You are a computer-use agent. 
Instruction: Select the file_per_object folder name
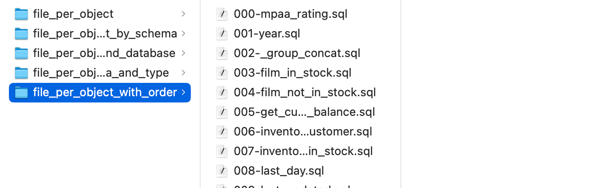pyautogui.click(x=73, y=14)
